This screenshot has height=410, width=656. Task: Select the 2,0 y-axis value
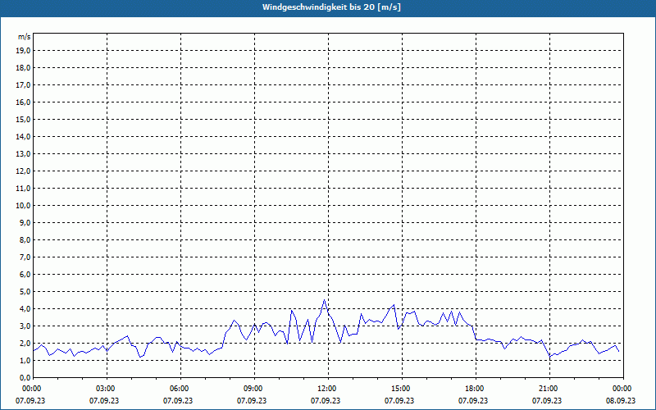coord(25,343)
